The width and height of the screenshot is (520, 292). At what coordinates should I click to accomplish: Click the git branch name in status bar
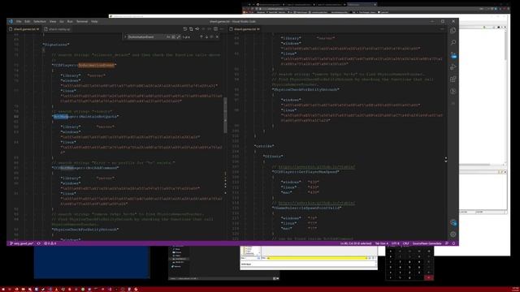click(x=22, y=243)
